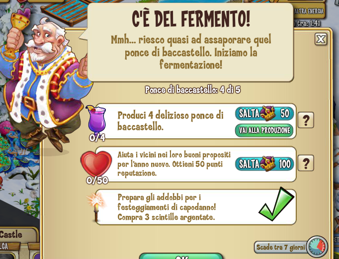Open help for the reputation points task
The width and height of the screenshot is (339, 259).
[x=306, y=163]
